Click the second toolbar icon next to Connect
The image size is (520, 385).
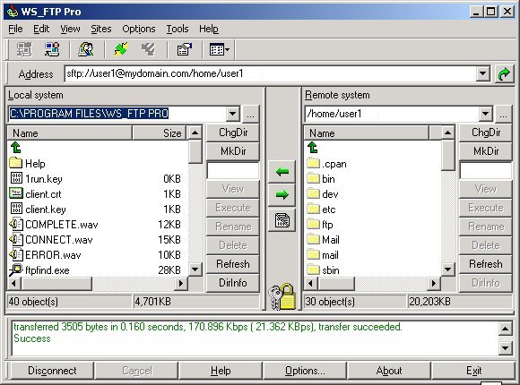pyautogui.click(x=52, y=50)
